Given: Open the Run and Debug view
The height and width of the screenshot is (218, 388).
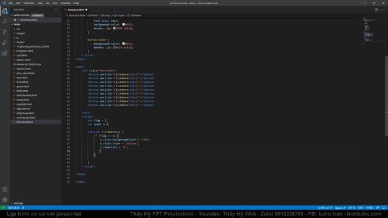Looking at the screenshot, I should pos(5,42).
